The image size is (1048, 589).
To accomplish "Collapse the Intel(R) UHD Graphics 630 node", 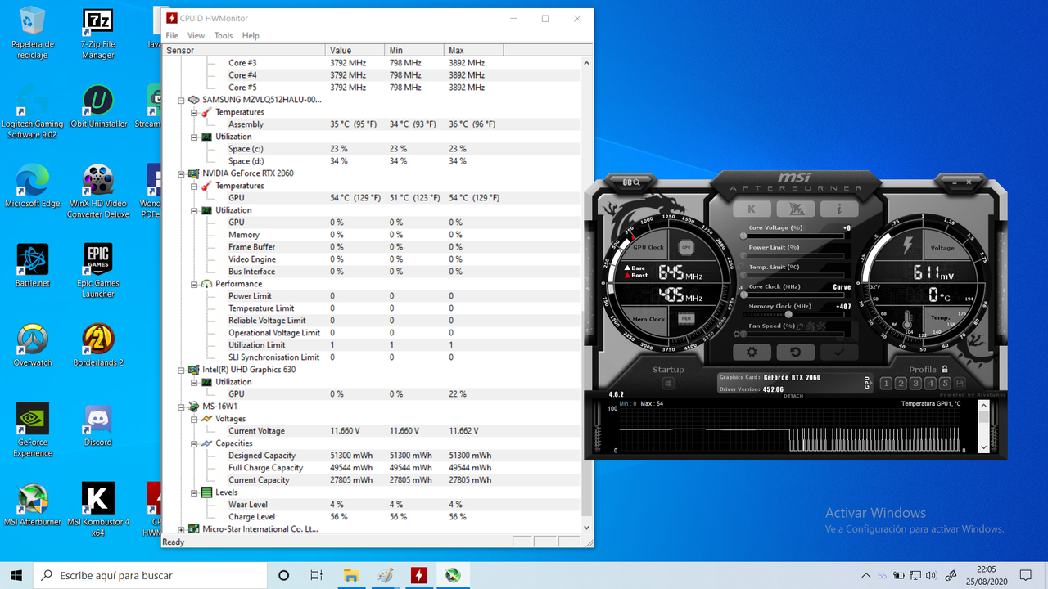I will (x=182, y=370).
